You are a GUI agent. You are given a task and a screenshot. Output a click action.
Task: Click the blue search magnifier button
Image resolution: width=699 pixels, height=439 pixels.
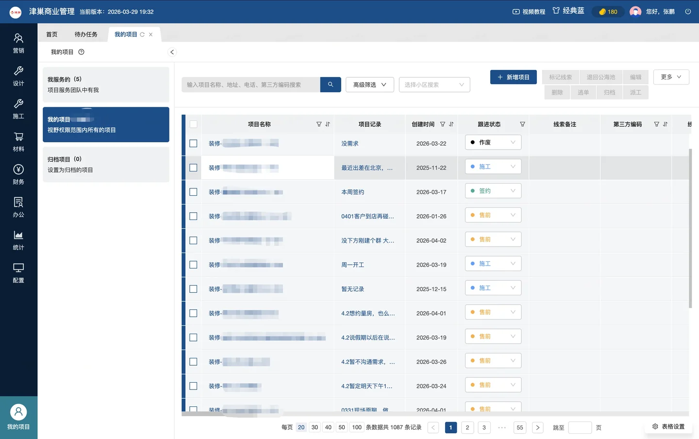click(331, 84)
